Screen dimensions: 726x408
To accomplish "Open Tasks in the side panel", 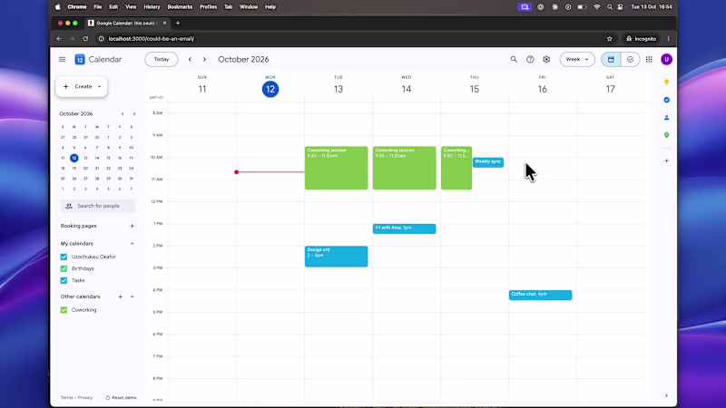I will point(667,100).
